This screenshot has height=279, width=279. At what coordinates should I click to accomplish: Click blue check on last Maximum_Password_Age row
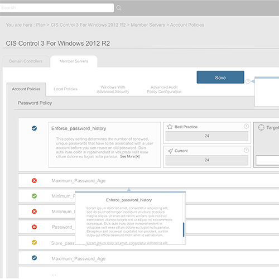click(x=34, y=258)
